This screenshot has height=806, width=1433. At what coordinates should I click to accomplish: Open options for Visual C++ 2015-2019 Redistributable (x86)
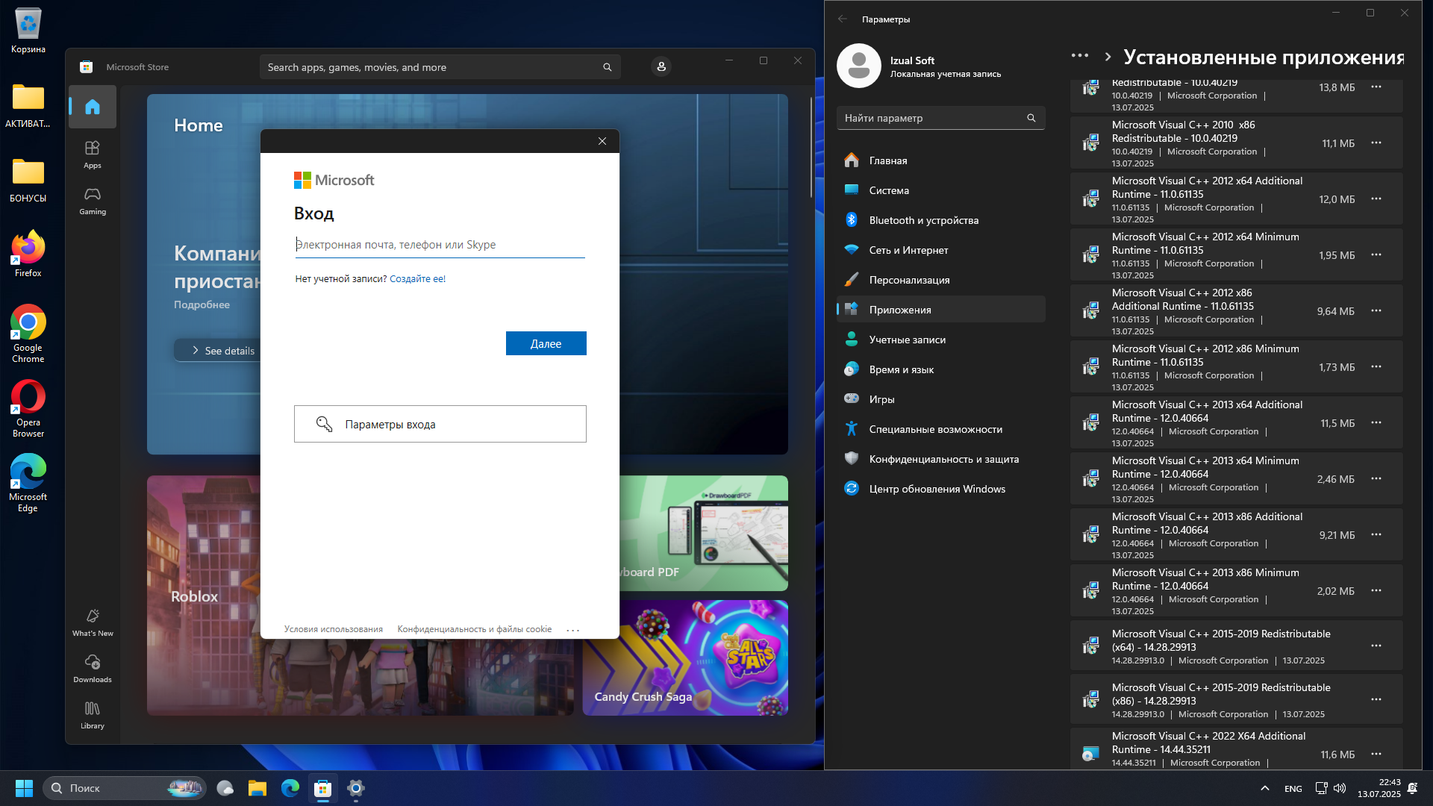pyautogui.click(x=1376, y=699)
